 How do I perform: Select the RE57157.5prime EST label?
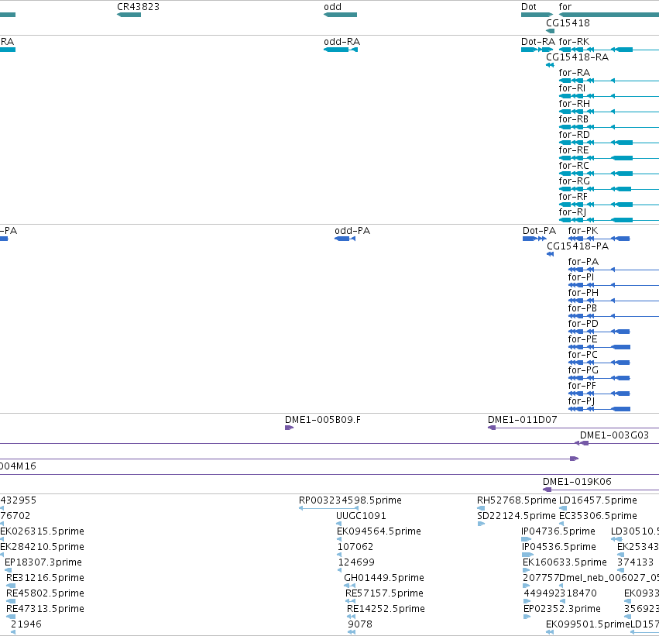click(384, 593)
